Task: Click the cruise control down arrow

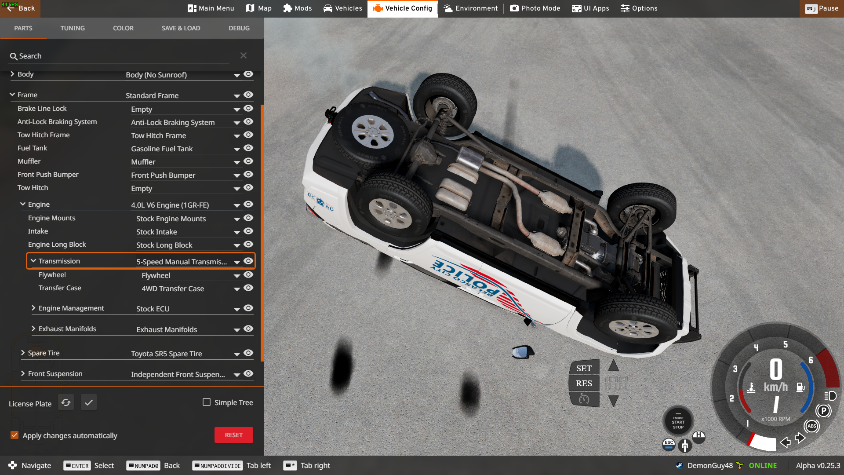Action: click(x=613, y=401)
